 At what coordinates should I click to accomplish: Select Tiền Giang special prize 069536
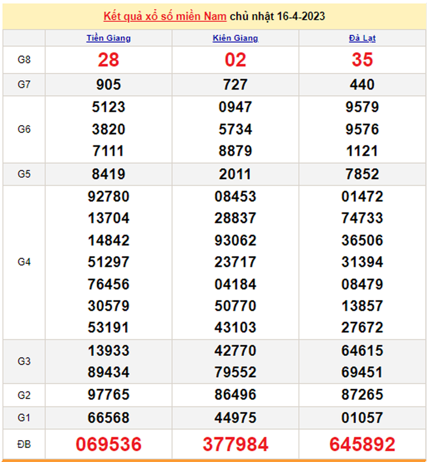[x=109, y=444]
